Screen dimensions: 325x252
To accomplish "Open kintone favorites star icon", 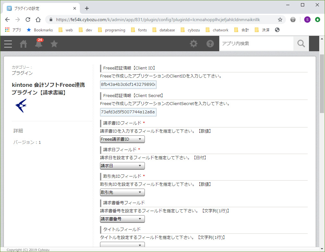I will click(54, 44).
